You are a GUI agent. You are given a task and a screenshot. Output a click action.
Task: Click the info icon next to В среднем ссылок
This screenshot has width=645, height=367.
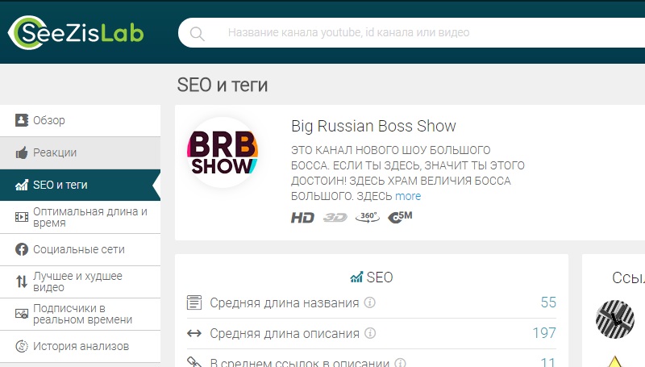click(x=400, y=363)
